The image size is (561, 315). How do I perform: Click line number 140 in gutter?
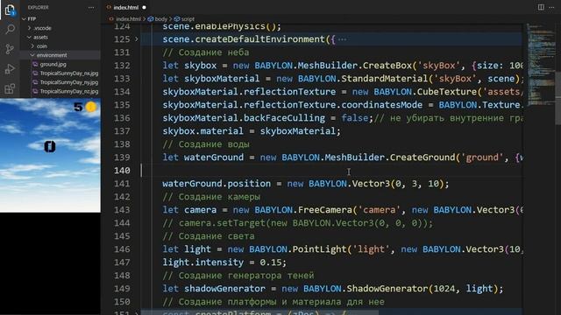pos(122,171)
